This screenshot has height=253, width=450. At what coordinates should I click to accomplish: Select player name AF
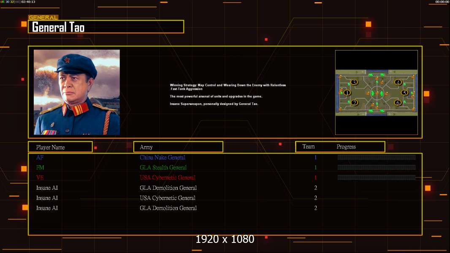[40, 157]
